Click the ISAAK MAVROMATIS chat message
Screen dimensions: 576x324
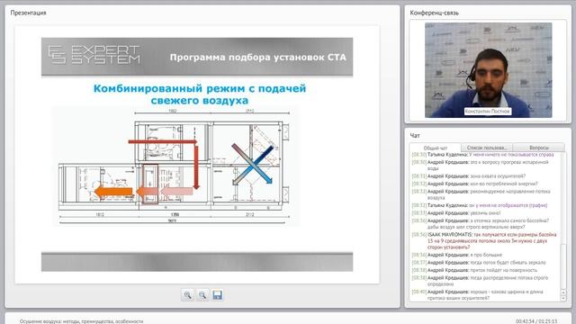[x=484, y=240]
